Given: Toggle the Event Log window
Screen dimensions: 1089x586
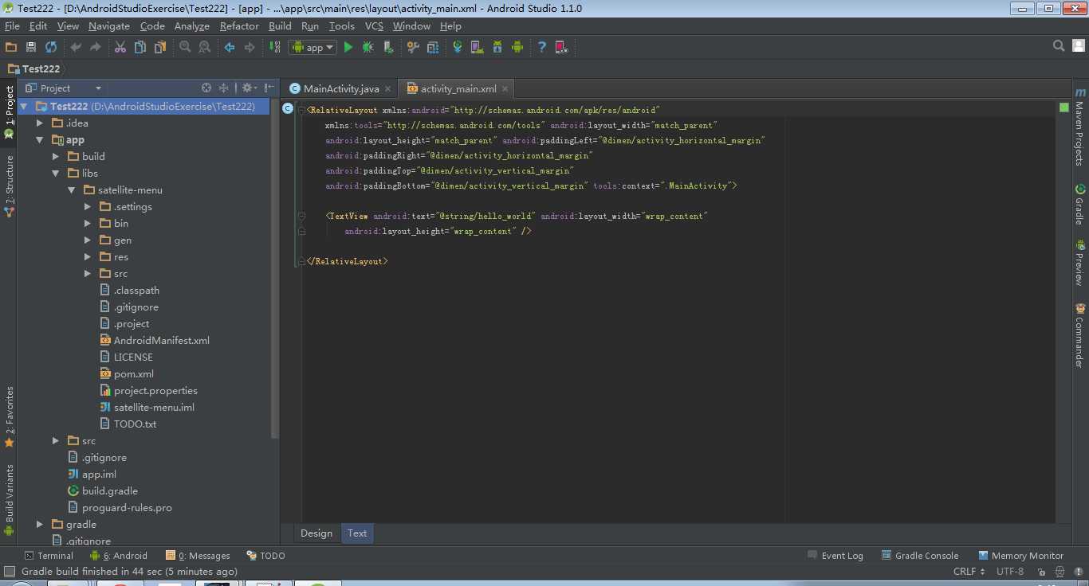Looking at the screenshot, I should [x=835, y=556].
